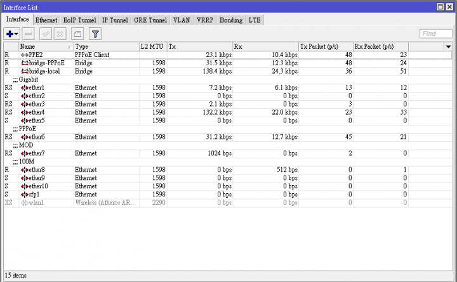The height and width of the screenshot is (282, 457).
Task: Click the ether6 interface icon
Action: tap(25, 137)
